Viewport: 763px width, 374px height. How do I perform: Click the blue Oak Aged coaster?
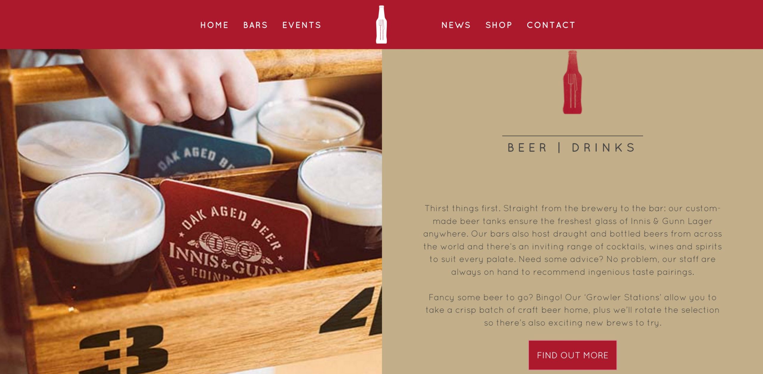point(206,152)
